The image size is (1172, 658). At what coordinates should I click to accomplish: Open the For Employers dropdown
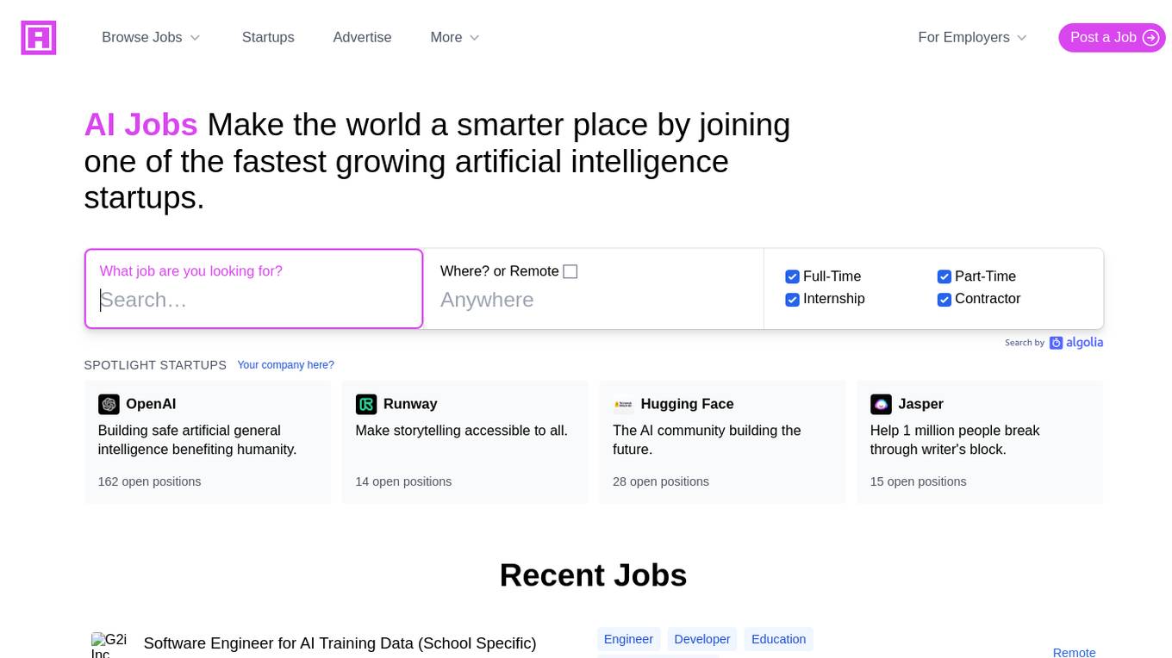coord(972,38)
